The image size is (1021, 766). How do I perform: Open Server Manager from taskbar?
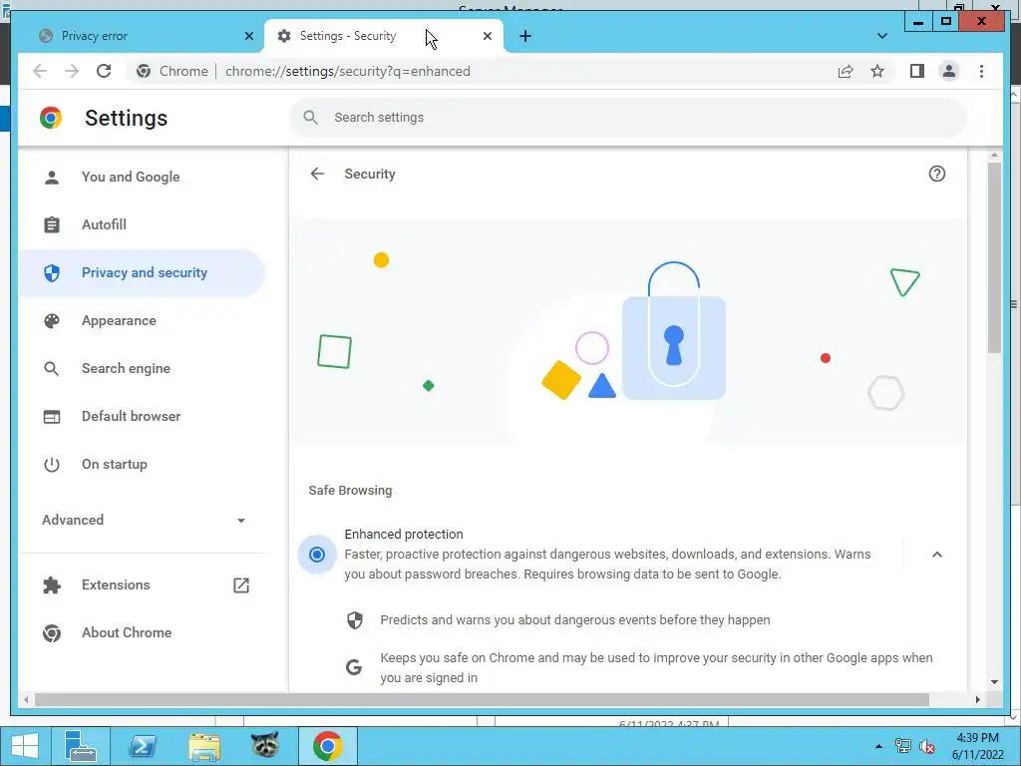(x=81, y=746)
